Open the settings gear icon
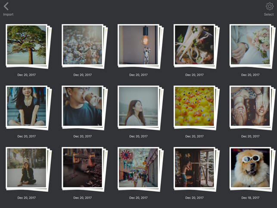The image size is (277, 208). (269, 6)
